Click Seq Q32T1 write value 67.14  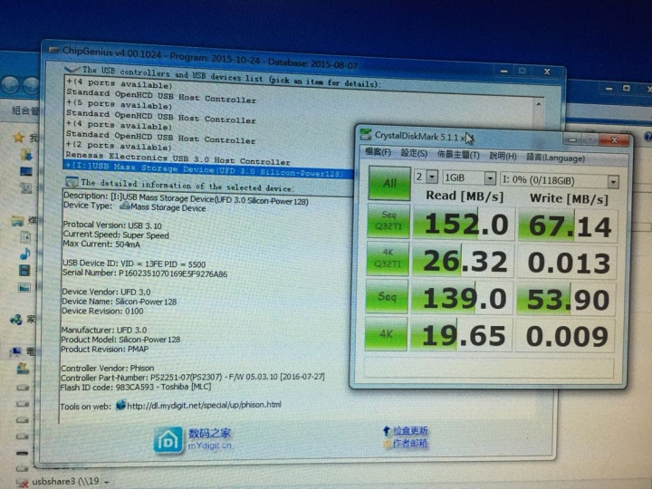(569, 226)
